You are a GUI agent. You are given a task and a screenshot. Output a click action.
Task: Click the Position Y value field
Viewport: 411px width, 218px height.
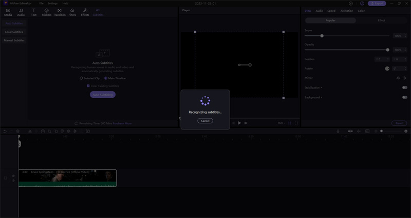click(400, 59)
